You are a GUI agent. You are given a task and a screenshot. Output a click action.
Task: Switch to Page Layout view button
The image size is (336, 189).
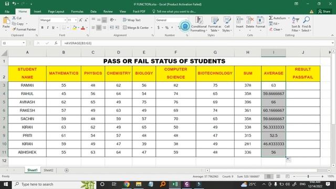tap(278, 176)
